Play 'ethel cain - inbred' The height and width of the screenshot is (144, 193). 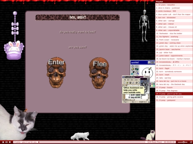pyautogui.click(x=174, y=24)
